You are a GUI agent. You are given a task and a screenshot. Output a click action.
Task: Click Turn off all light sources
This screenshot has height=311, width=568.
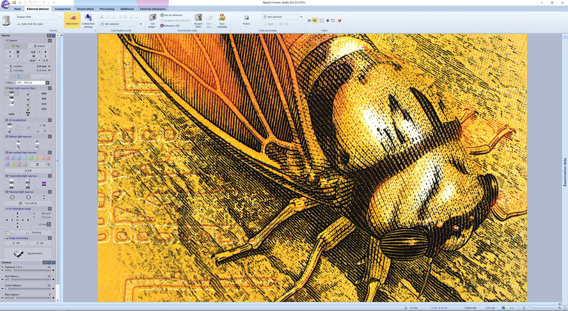click(28, 203)
